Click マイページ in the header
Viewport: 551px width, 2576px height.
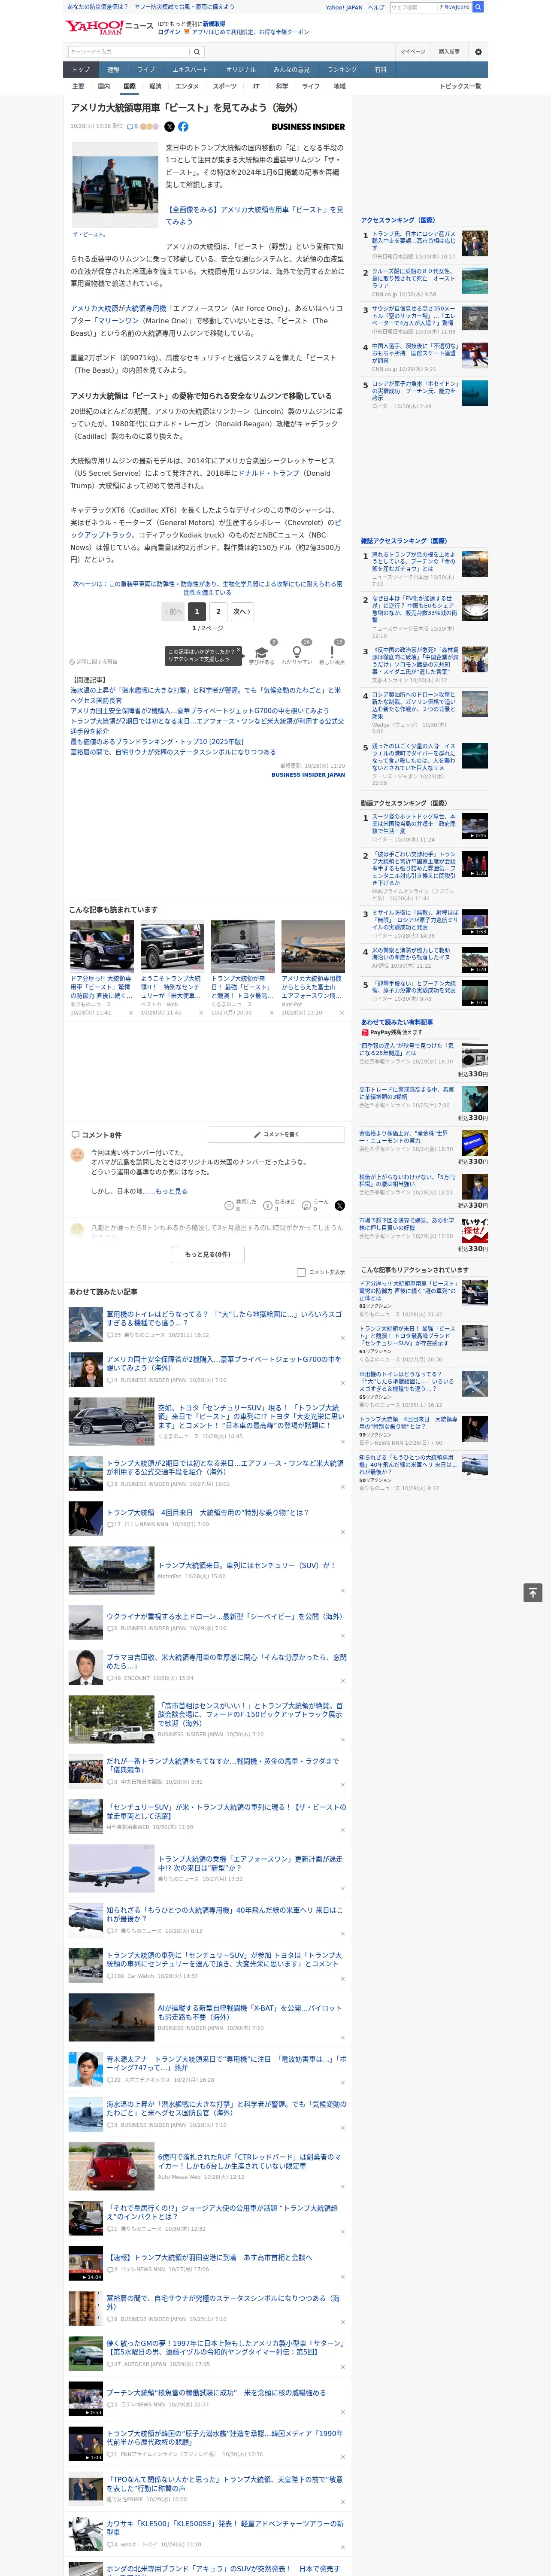pyautogui.click(x=412, y=52)
